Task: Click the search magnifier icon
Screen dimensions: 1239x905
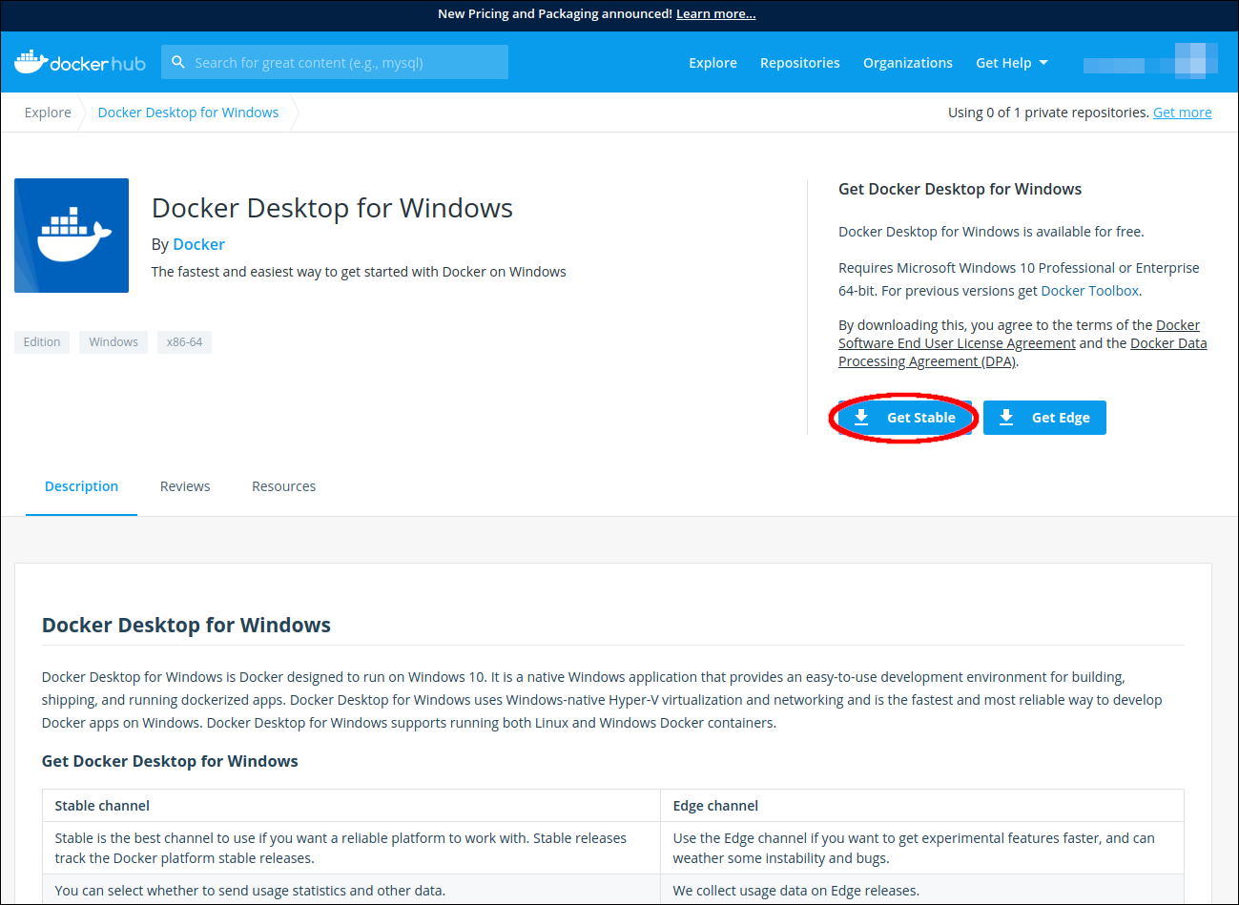Action: 178,62
